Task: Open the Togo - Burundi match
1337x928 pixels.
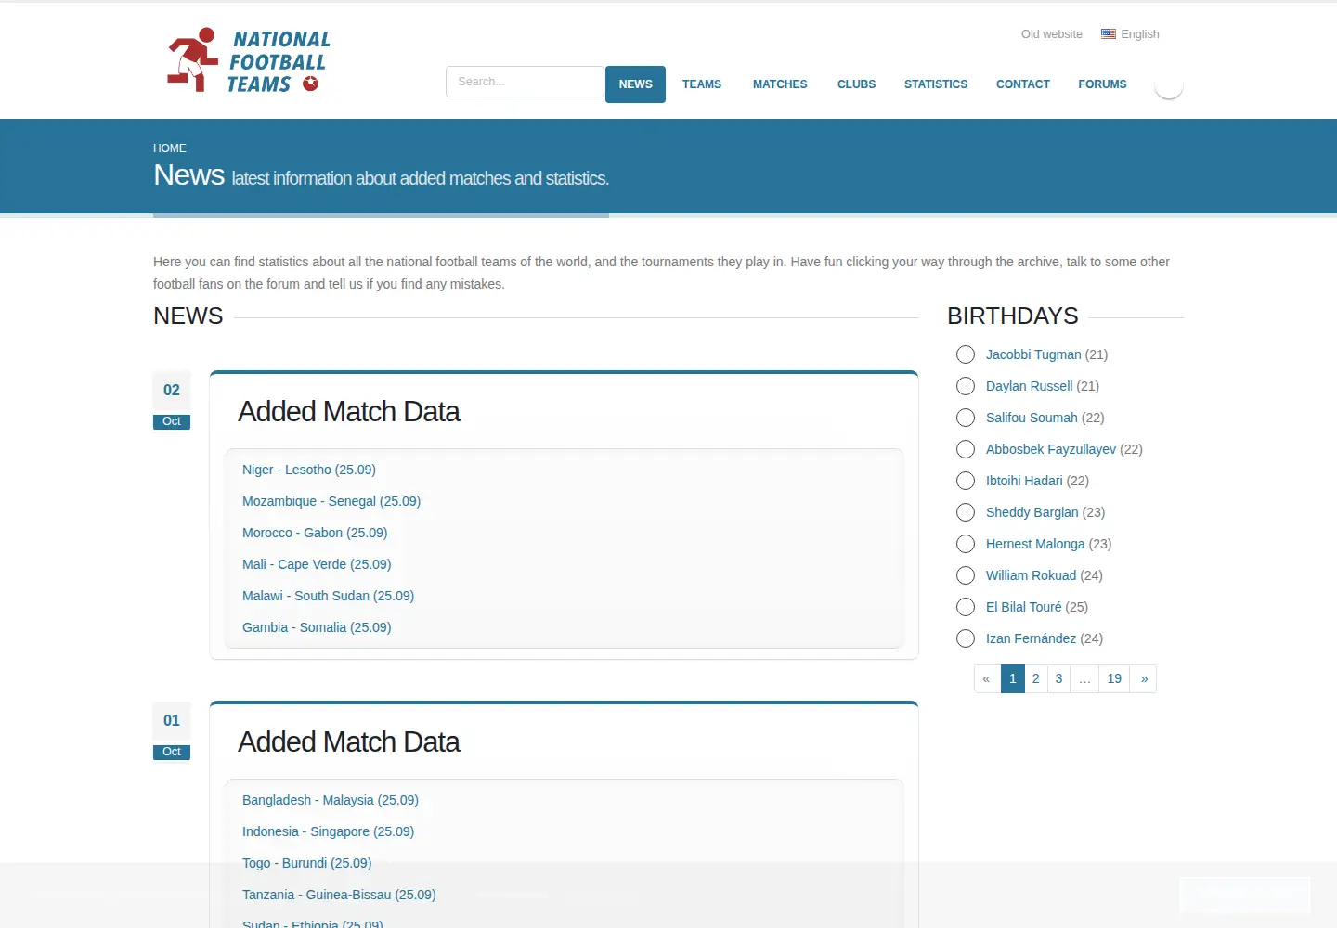Action: tap(306, 863)
